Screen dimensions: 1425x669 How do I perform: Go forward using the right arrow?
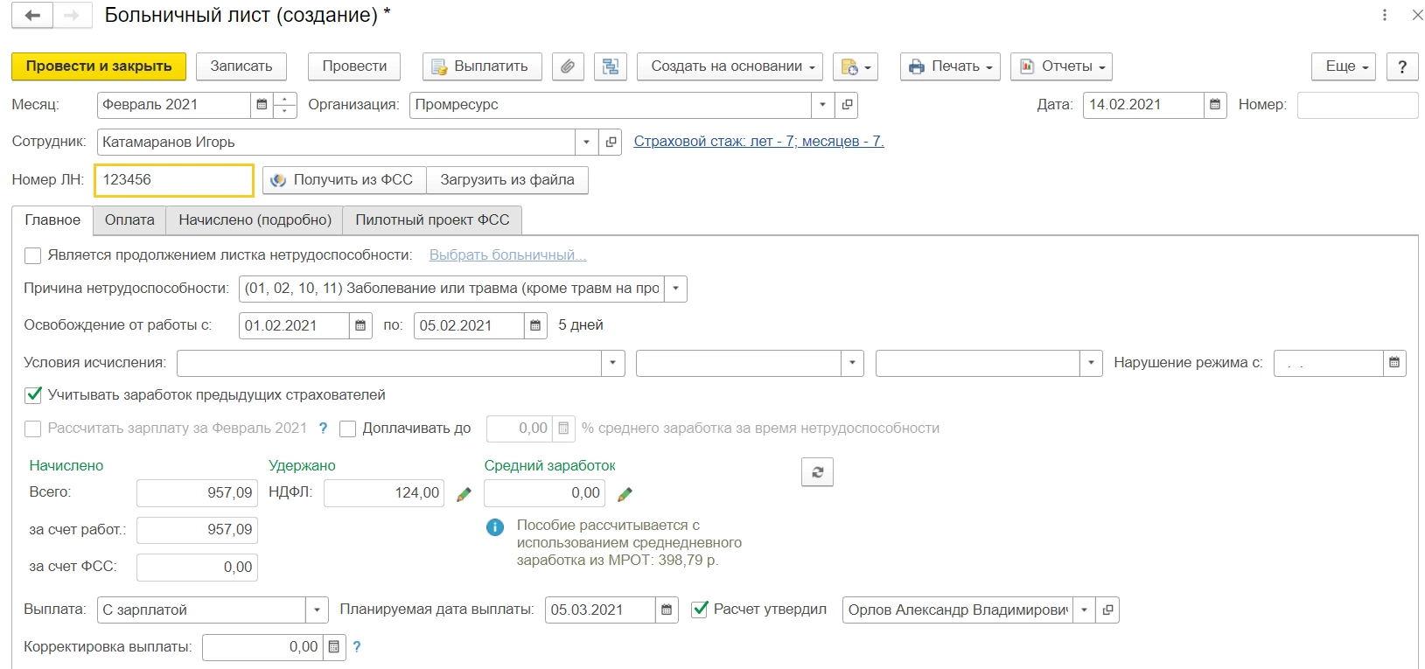(x=73, y=16)
